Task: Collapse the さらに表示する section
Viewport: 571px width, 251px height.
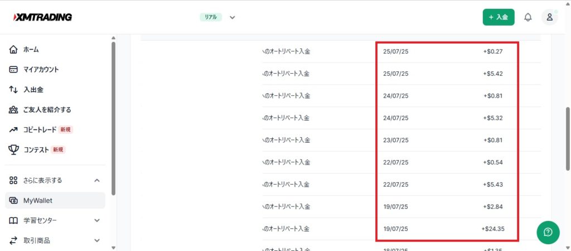Action: coord(97,180)
